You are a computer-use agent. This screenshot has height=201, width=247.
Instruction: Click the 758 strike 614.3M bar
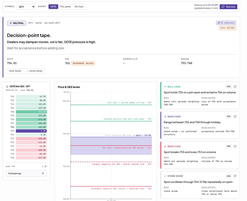31,119
